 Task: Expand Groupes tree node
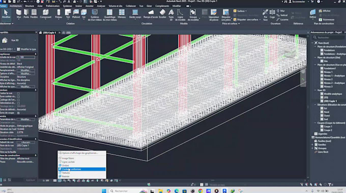(312, 148)
